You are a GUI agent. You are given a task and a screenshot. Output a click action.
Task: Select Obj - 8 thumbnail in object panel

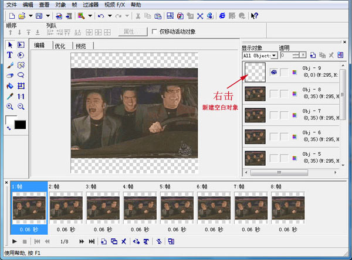click(x=255, y=94)
